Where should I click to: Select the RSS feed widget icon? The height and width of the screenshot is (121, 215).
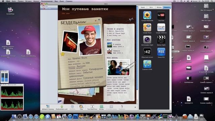(161, 52)
